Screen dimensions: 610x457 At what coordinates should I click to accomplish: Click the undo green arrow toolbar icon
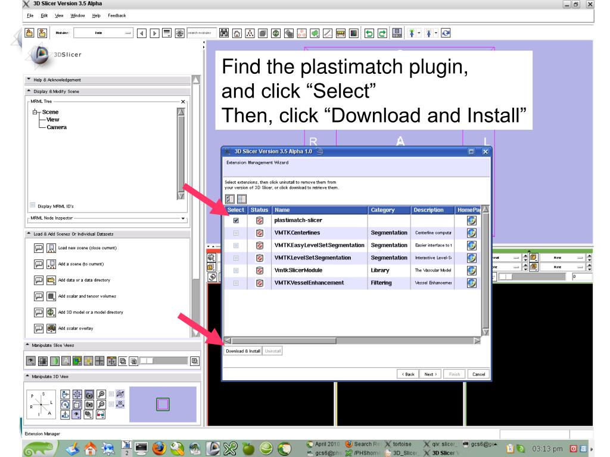pyautogui.click(x=369, y=33)
